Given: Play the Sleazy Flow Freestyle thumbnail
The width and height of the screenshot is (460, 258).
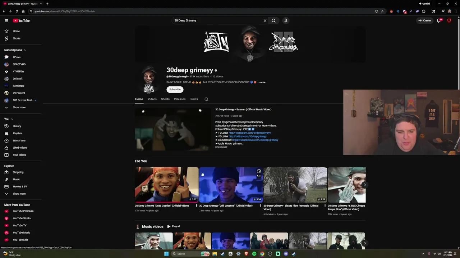Looking at the screenshot, I should [295, 185].
